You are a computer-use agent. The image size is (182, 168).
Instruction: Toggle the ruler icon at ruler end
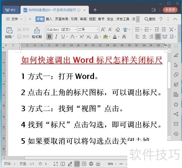(169, 46)
